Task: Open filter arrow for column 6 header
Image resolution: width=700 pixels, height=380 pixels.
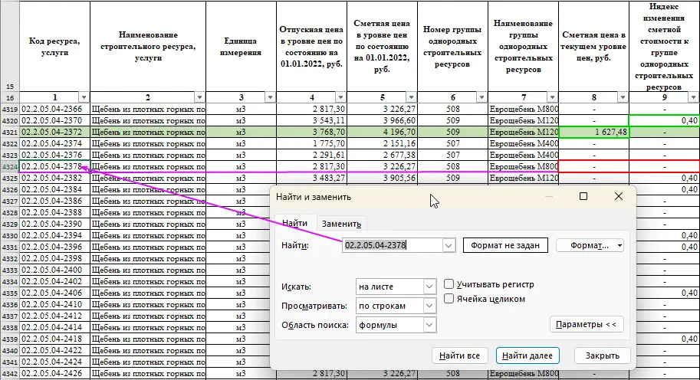Action: click(x=480, y=97)
